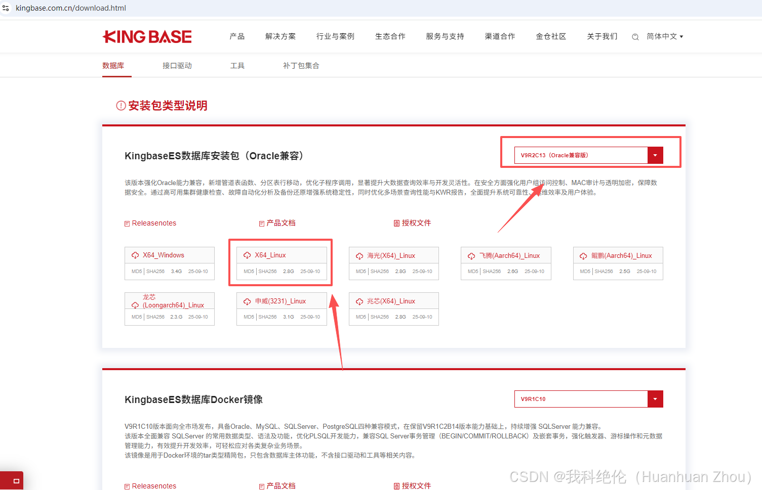Viewport: 762px width, 490px height.
Task: Click the KINGBASE logo
Action: (x=147, y=36)
